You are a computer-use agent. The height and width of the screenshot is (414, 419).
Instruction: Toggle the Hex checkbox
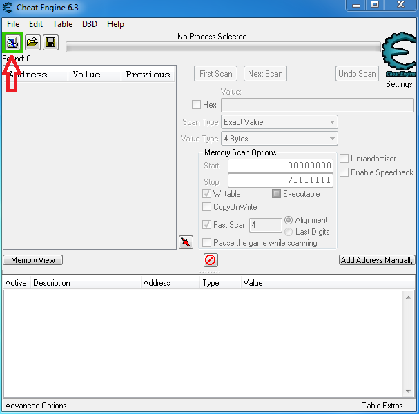[196, 104]
